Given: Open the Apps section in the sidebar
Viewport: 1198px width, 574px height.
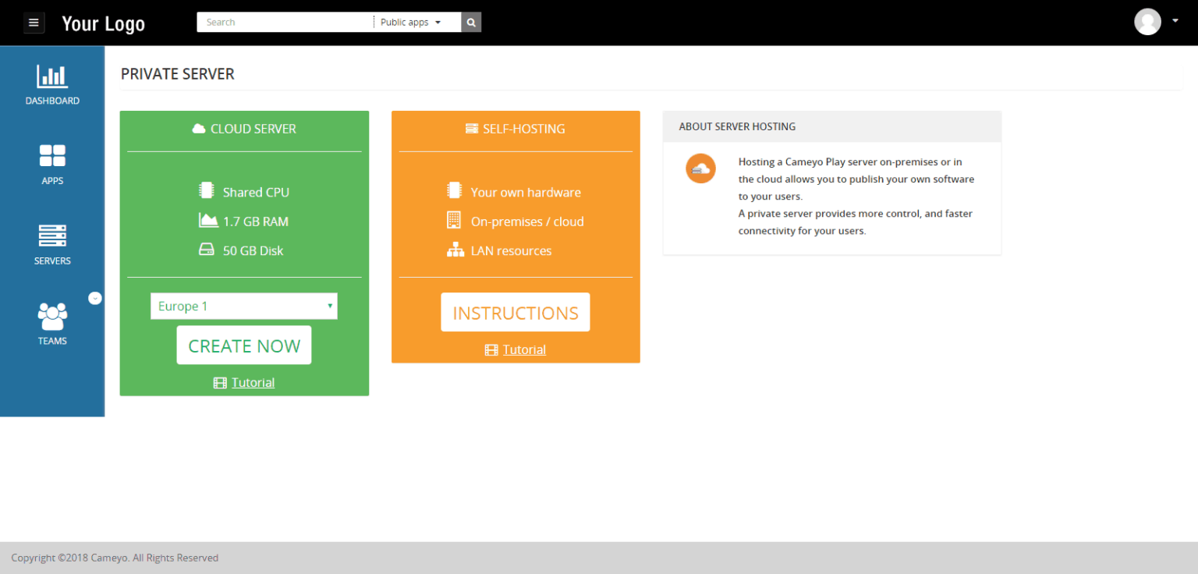Looking at the screenshot, I should click(52, 164).
